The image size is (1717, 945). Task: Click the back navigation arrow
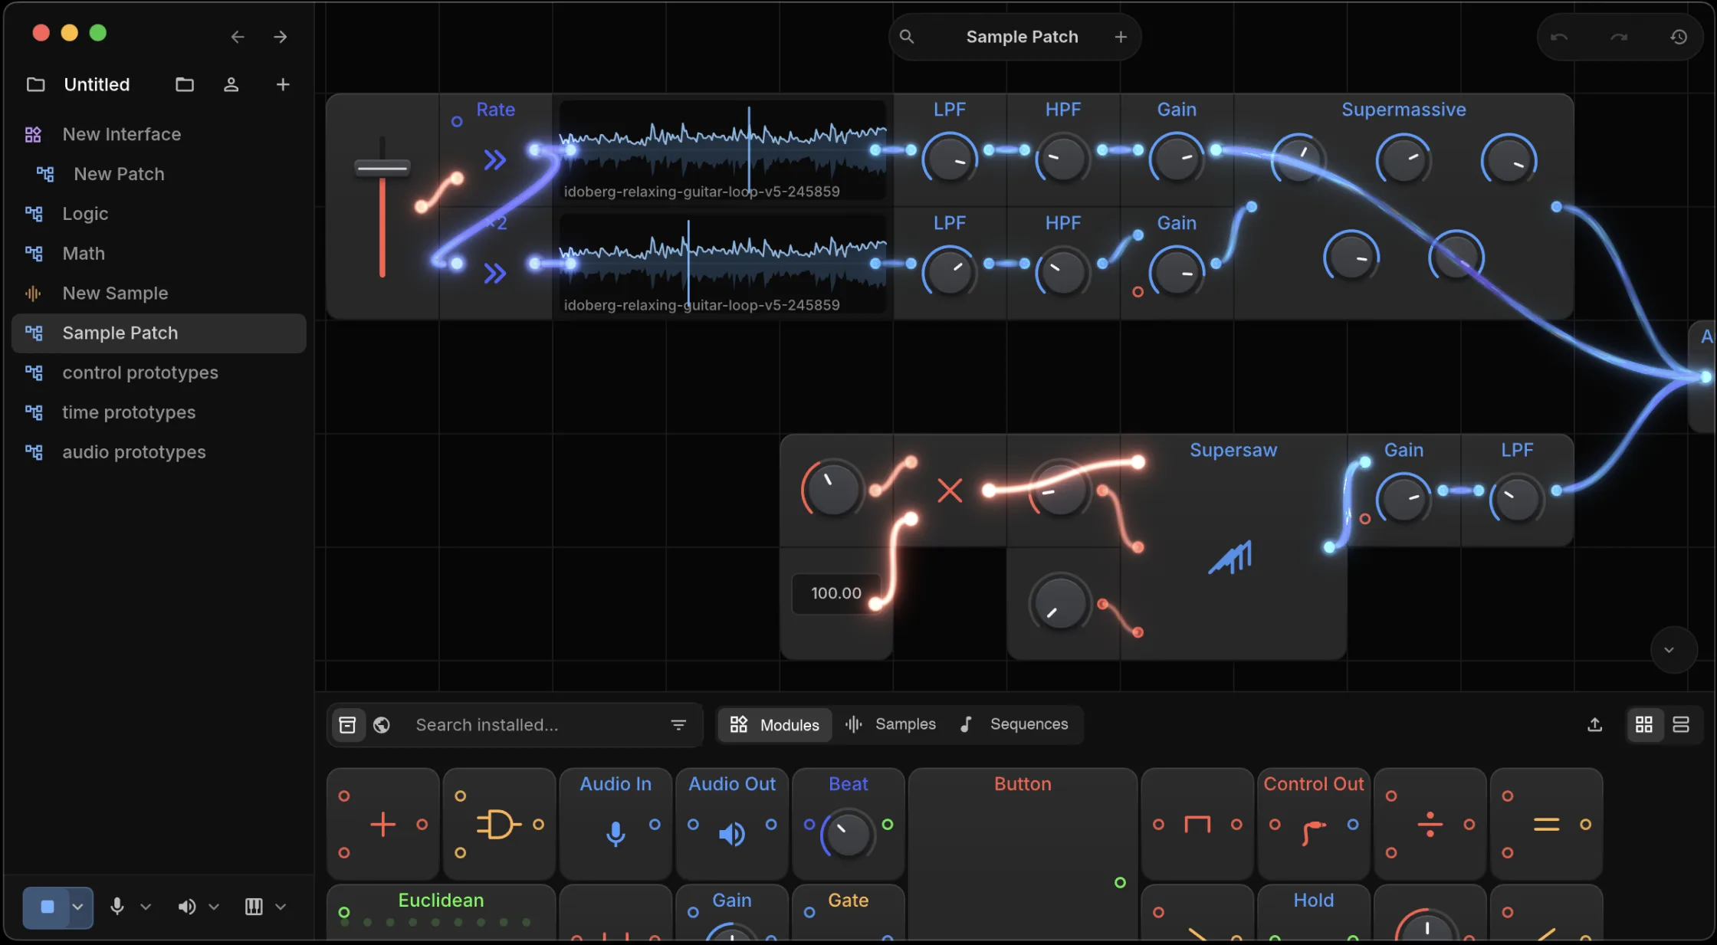pyautogui.click(x=238, y=37)
